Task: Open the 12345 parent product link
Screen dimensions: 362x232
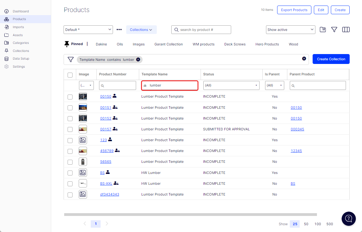Action: (296, 151)
